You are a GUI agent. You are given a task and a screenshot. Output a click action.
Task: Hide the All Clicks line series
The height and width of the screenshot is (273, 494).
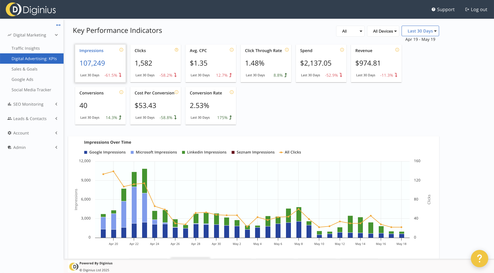pos(292,152)
